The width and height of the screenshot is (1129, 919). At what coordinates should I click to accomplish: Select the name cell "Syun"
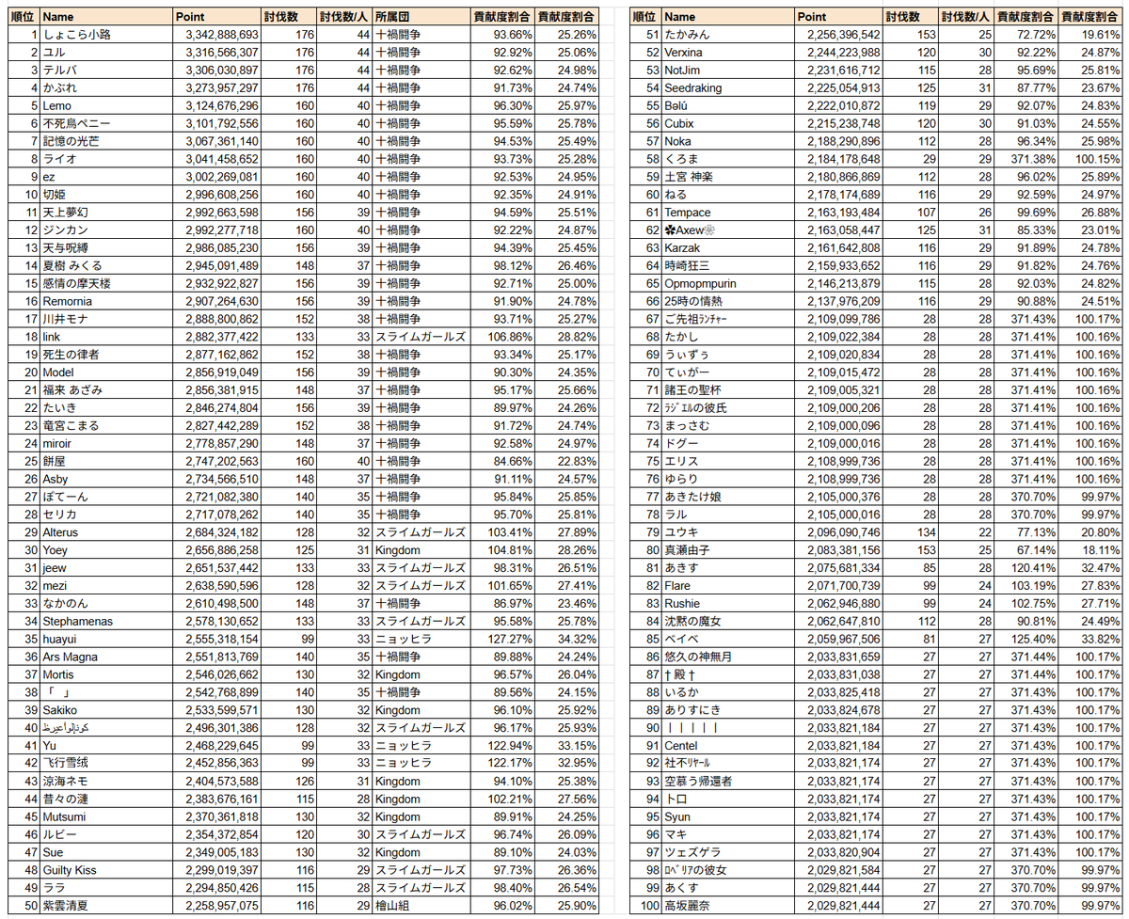click(x=727, y=816)
